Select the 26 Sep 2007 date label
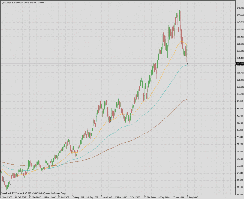The width and height of the screenshot is (244, 199). (93, 197)
